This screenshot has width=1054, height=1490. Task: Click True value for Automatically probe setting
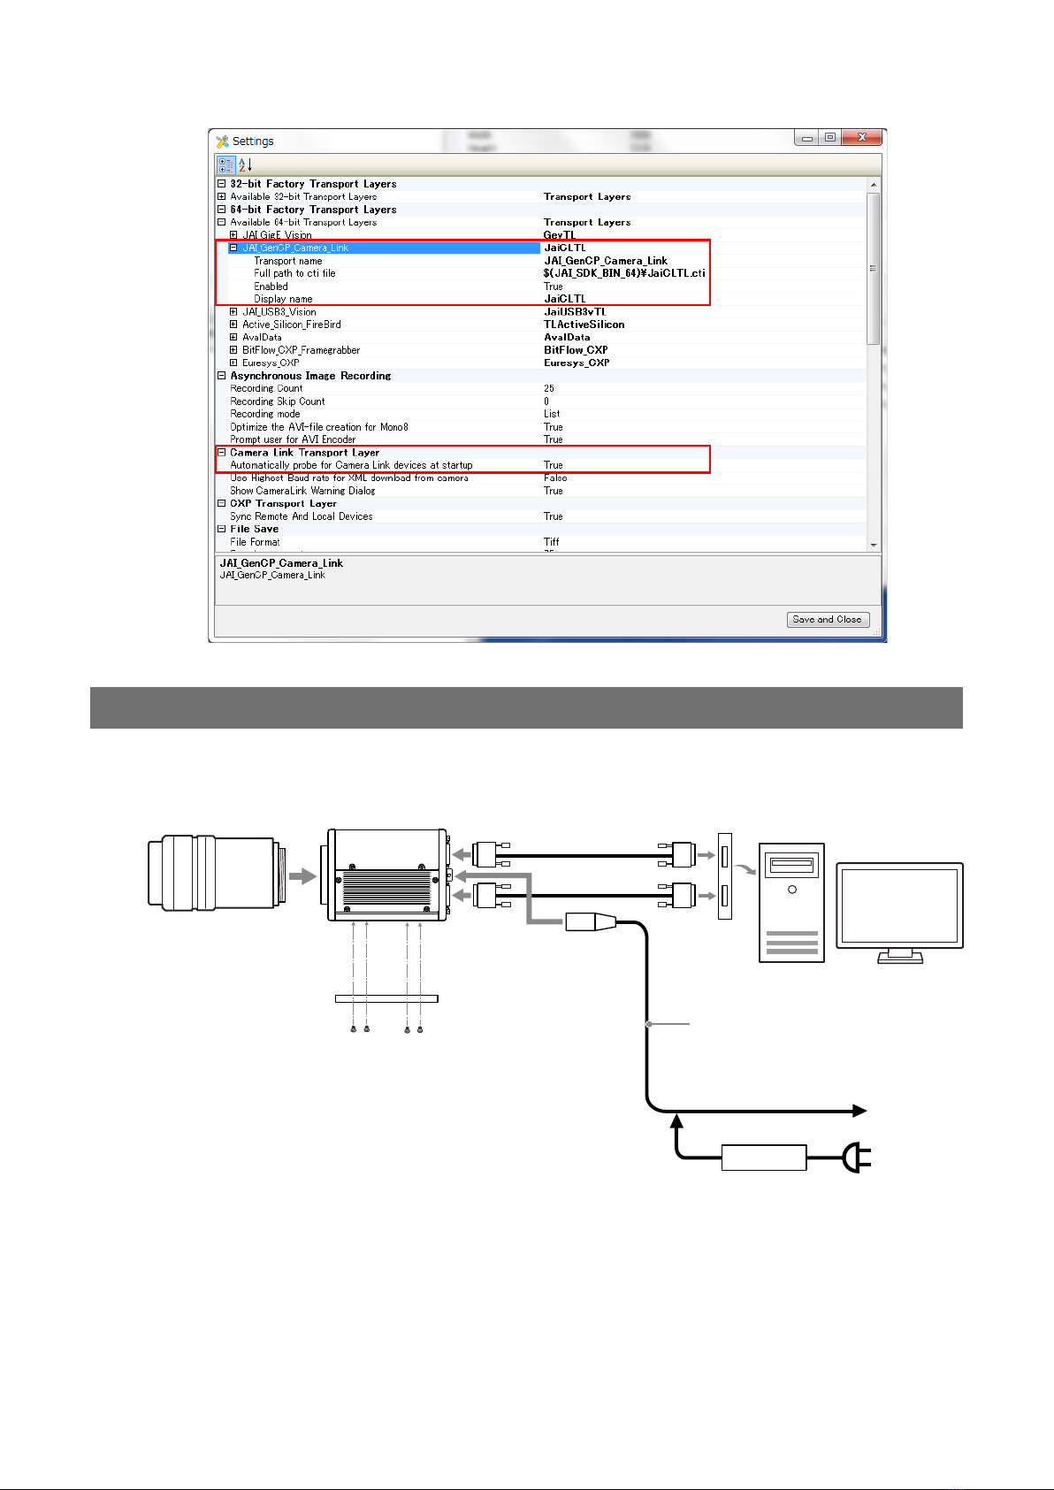point(553,465)
